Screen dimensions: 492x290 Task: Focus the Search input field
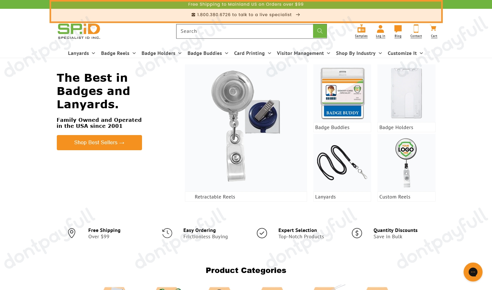[245, 31]
